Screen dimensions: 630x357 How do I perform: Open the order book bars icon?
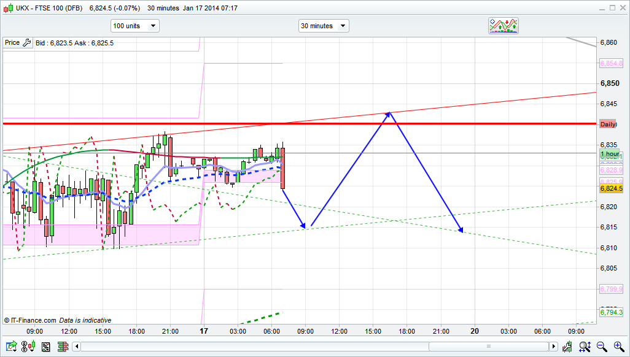point(62,347)
